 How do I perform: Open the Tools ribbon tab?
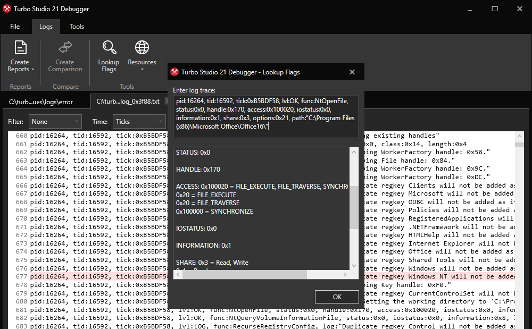(76, 26)
